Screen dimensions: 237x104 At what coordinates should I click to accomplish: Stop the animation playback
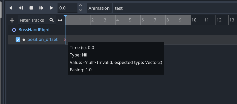click(x=31, y=8)
